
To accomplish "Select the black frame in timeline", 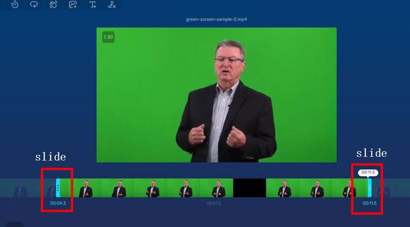I will (250, 188).
